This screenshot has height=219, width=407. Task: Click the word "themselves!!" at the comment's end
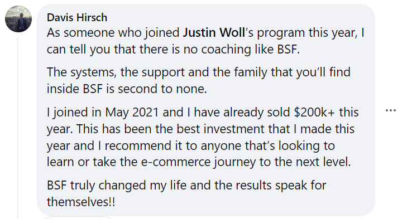pos(81,202)
